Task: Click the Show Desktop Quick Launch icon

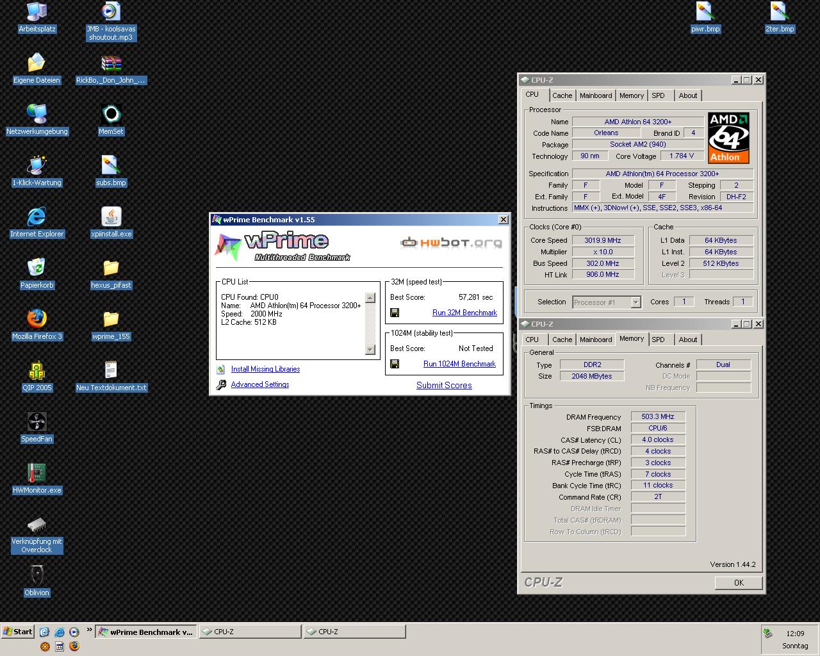Action: (x=44, y=632)
